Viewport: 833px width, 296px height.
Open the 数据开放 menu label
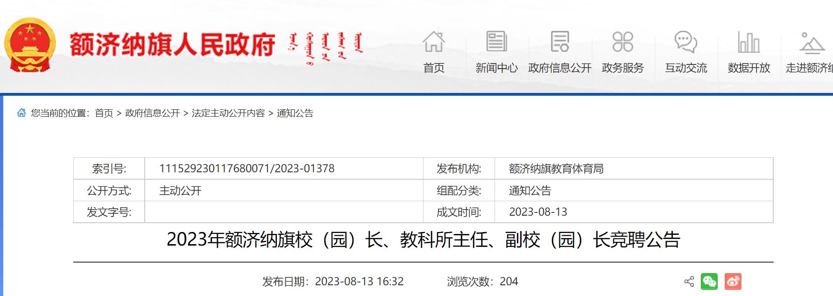coord(749,68)
